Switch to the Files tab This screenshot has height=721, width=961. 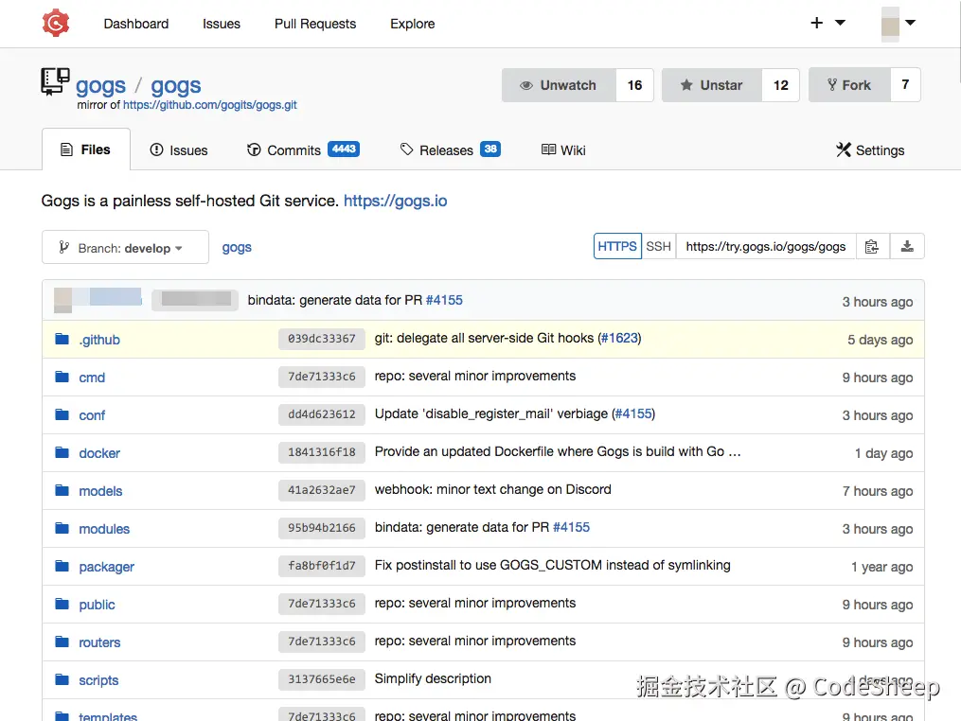tap(86, 149)
